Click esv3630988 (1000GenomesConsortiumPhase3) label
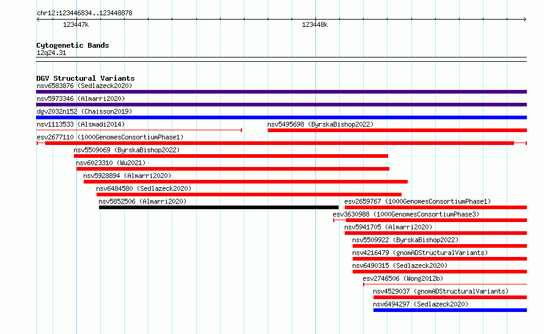The width and height of the screenshot is (544, 334). pos(406,214)
